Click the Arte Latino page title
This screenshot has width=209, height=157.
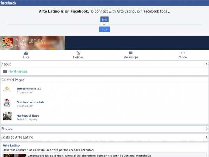click(x=30, y=40)
